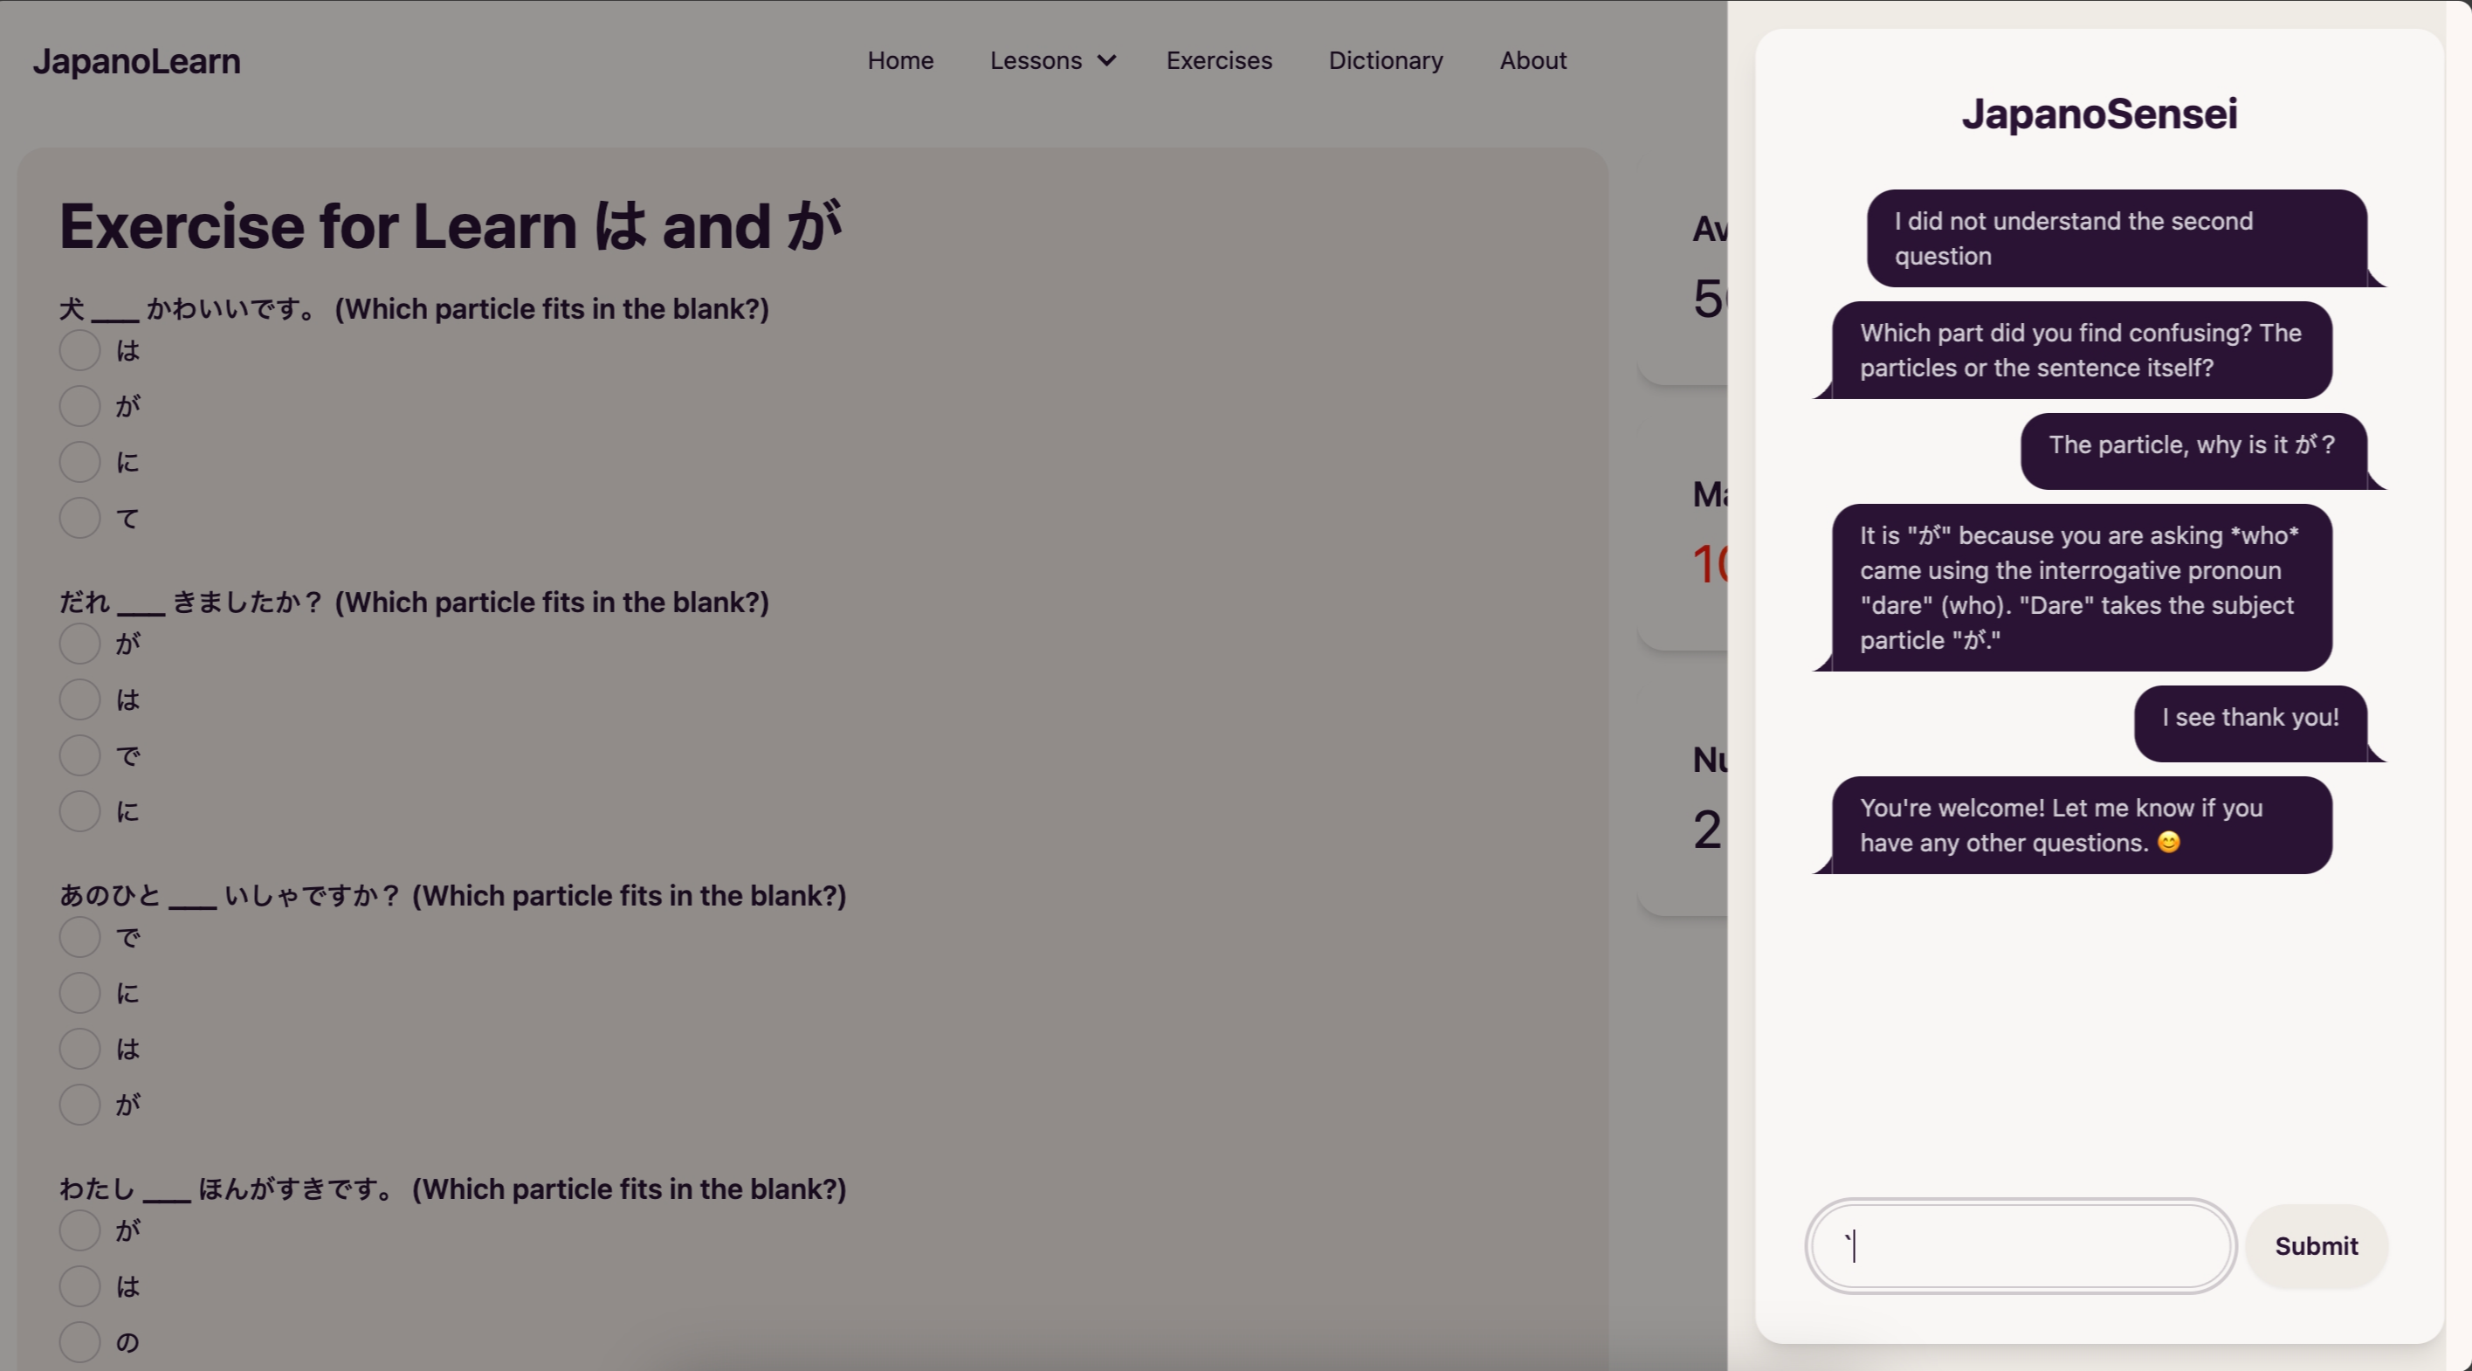This screenshot has width=2472, height=1371.
Task: Select は for the 犬 question
Action: pos(79,350)
